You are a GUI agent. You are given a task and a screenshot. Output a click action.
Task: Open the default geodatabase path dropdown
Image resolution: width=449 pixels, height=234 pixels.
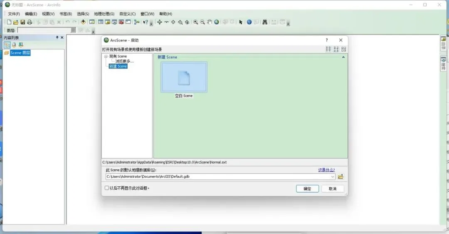(333, 177)
